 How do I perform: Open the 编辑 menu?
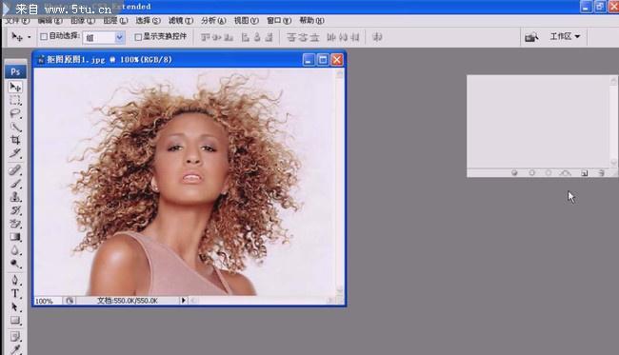coord(50,21)
